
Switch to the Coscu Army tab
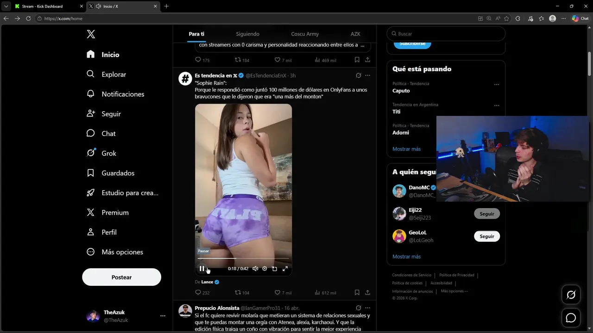[305, 34]
